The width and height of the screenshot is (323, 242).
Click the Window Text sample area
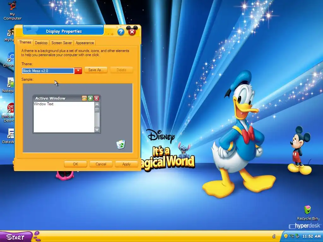click(64, 117)
